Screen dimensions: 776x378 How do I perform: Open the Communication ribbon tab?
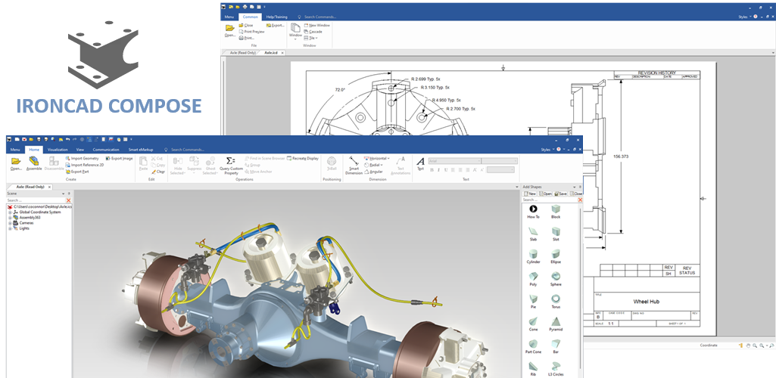point(106,150)
